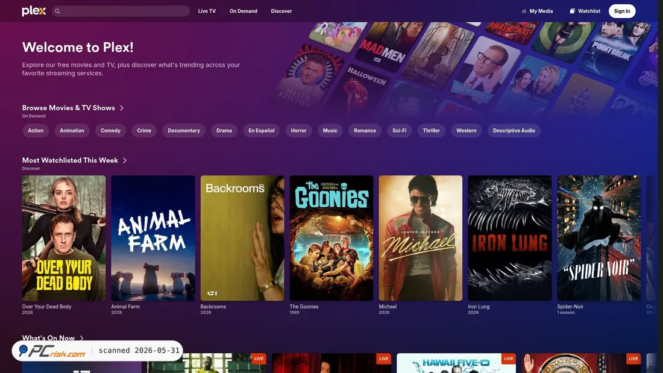Open Browse Movies & TV Shows heading
This screenshot has height=373, width=663.
(69, 108)
